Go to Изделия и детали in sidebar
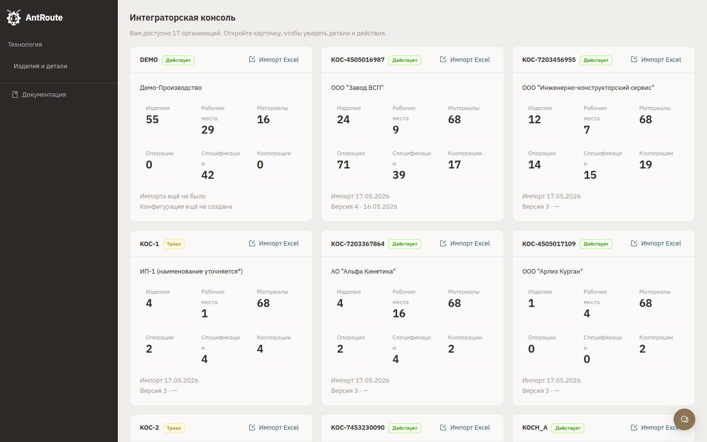707x442 pixels. (x=40, y=66)
